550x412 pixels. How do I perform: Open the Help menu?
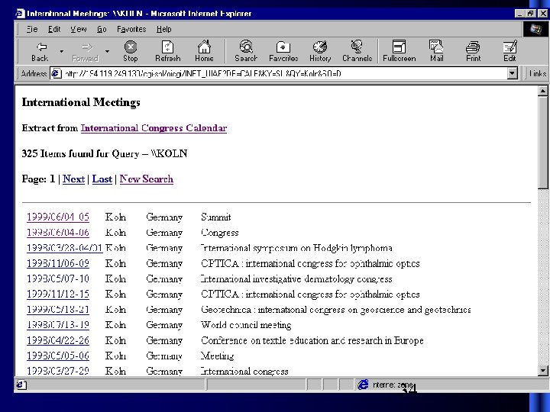tap(163, 29)
